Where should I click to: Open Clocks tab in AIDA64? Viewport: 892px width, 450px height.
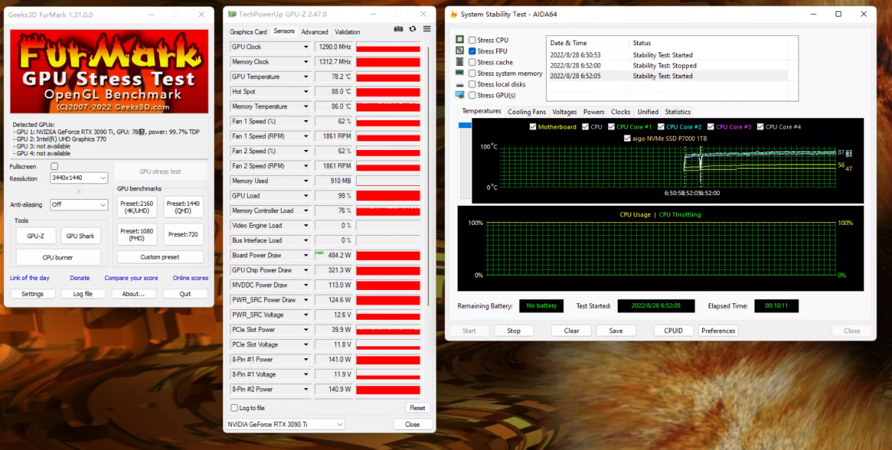(x=621, y=112)
